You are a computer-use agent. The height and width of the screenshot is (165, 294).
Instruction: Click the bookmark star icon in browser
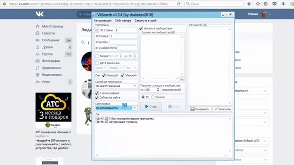point(258,4)
